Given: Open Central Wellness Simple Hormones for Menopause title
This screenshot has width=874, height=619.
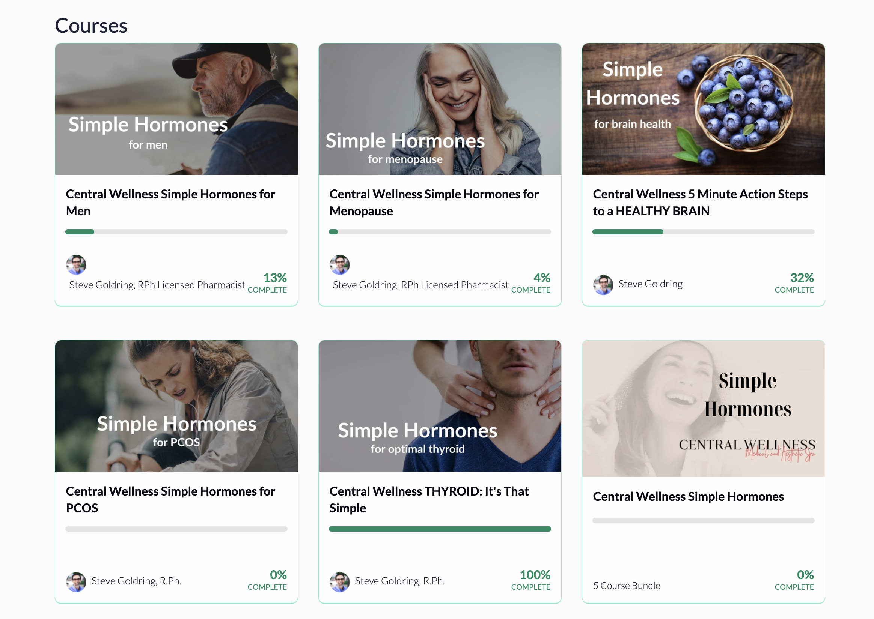Looking at the screenshot, I should click(434, 203).
